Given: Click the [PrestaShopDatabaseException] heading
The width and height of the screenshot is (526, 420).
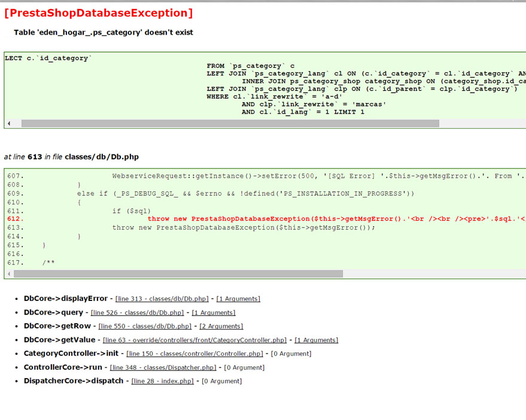Looking at the screenshot, I should pos(99,13).
